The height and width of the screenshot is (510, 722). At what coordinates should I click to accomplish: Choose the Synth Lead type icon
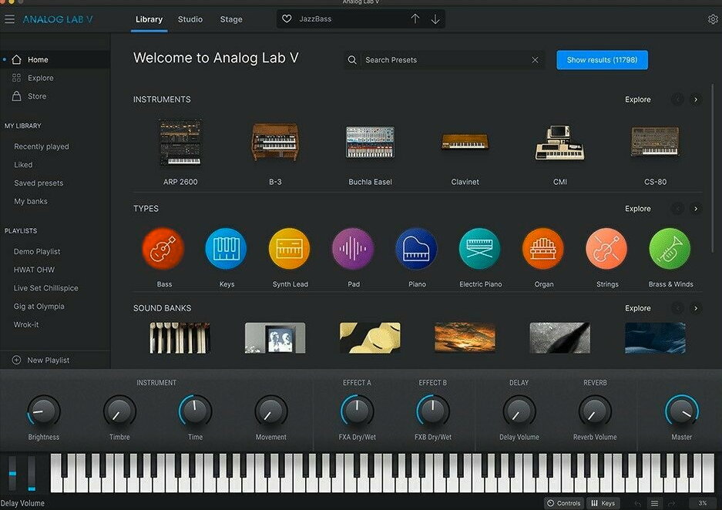click(289, 249)
